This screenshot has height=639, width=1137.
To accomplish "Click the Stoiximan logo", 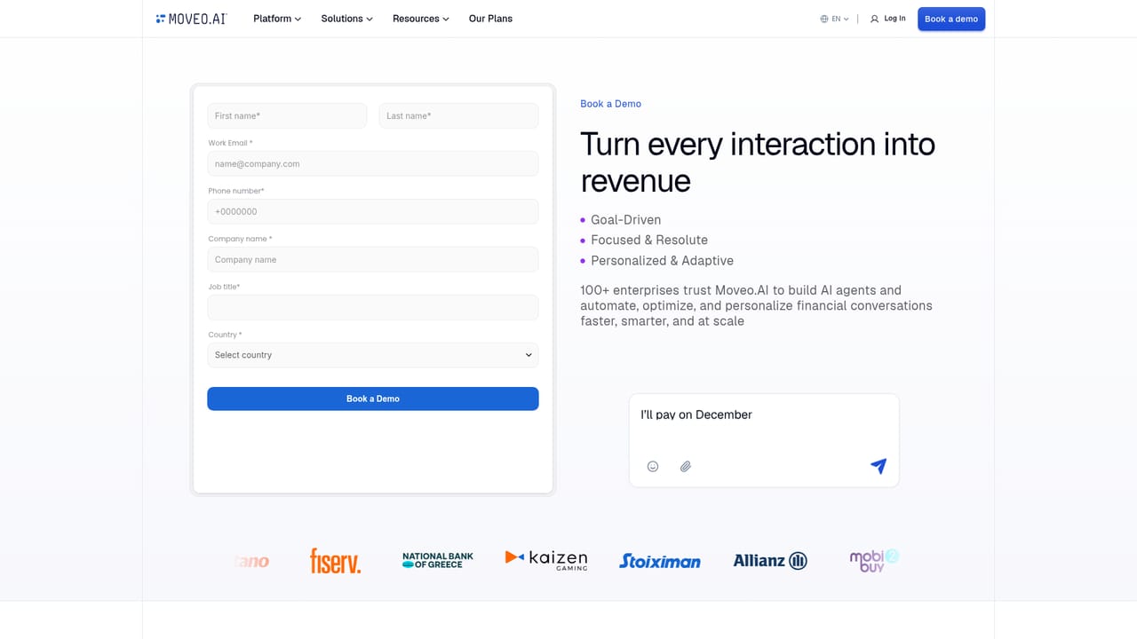I will tap(660, 561).
